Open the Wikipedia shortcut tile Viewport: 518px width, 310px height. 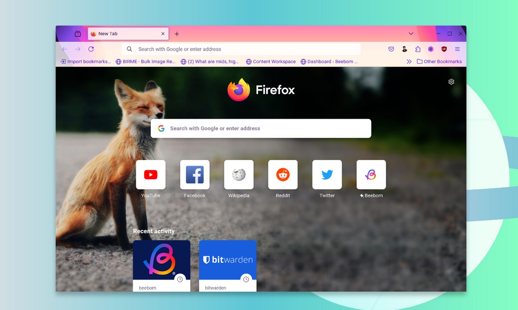(239, 174)
